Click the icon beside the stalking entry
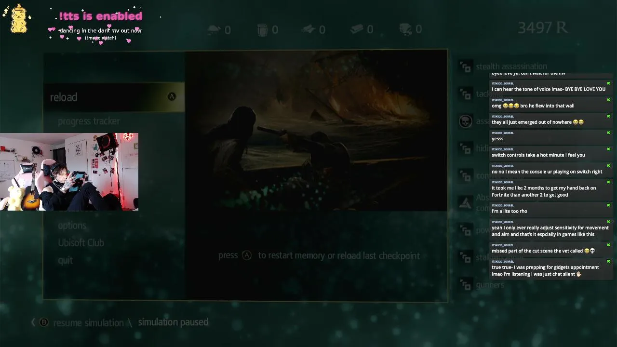Screen dimensions: 617x347 (x=466, y=257)
